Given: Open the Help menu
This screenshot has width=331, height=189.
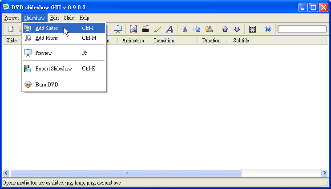Looking at the screenshot, I should pos(84,18).
